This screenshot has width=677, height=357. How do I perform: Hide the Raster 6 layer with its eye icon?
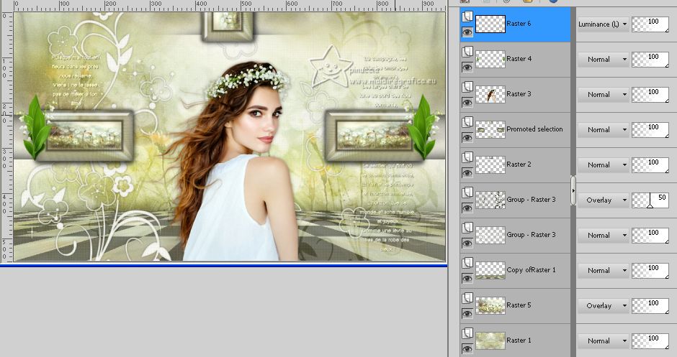[467, 32]
